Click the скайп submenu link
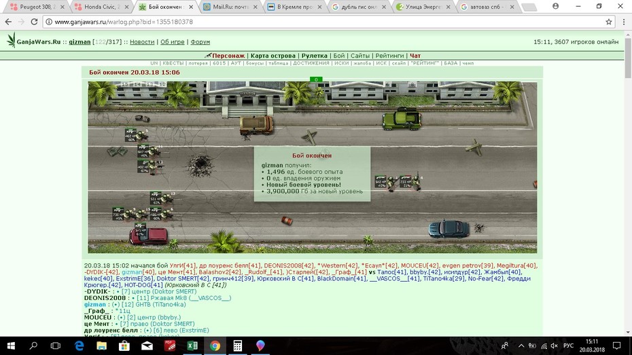 [x=399, y=63]
